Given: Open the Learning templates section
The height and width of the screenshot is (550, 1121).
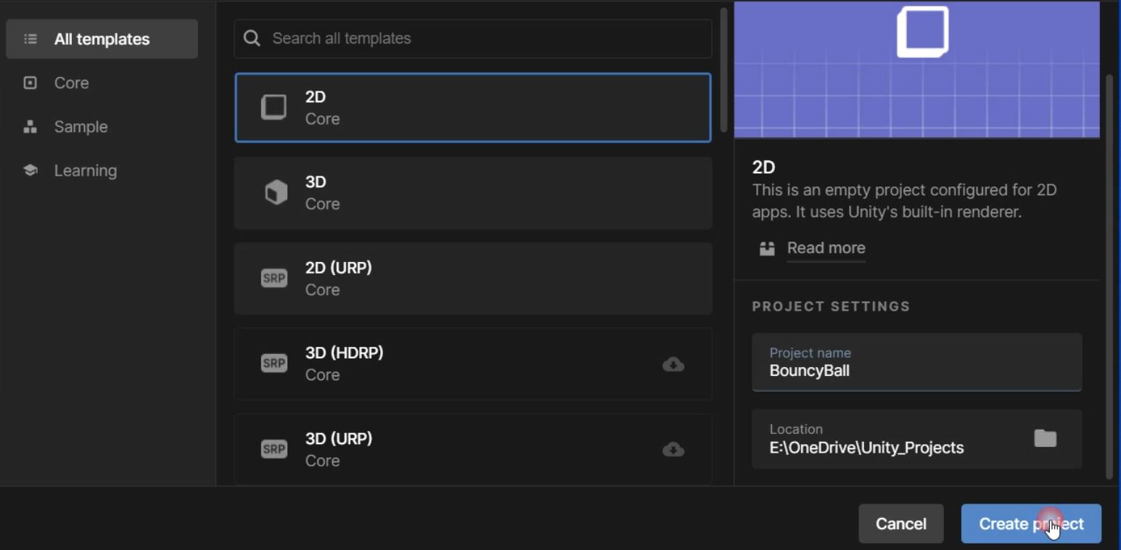Looking at the screenshot, I should tap(85, 170).
